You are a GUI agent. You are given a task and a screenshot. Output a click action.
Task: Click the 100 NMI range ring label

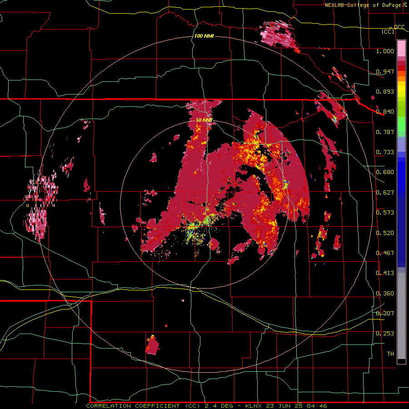click(x=204, y=36)
